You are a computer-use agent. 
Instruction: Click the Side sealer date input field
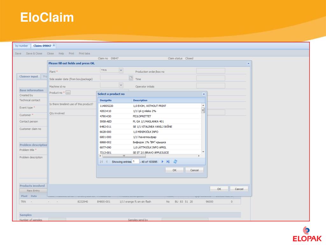[x=114, y=78]
